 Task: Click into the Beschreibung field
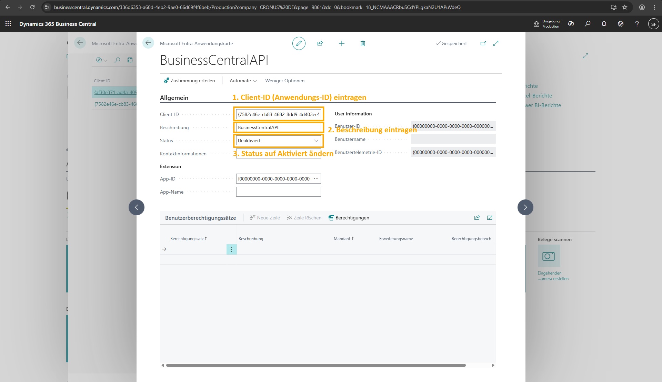[x=279, y=127]
